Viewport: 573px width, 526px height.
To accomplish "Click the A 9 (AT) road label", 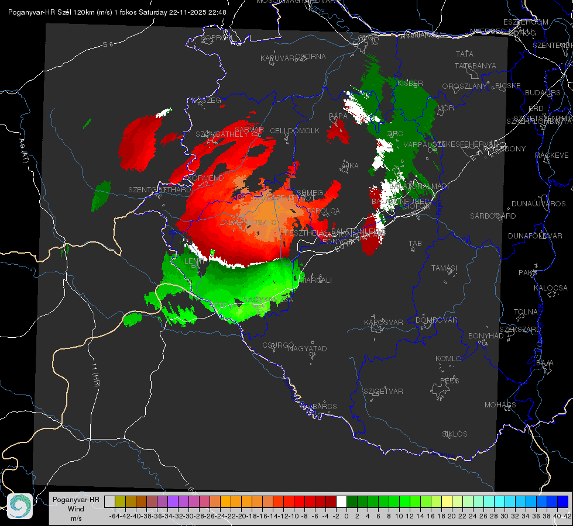I will [x=23, y=151].
